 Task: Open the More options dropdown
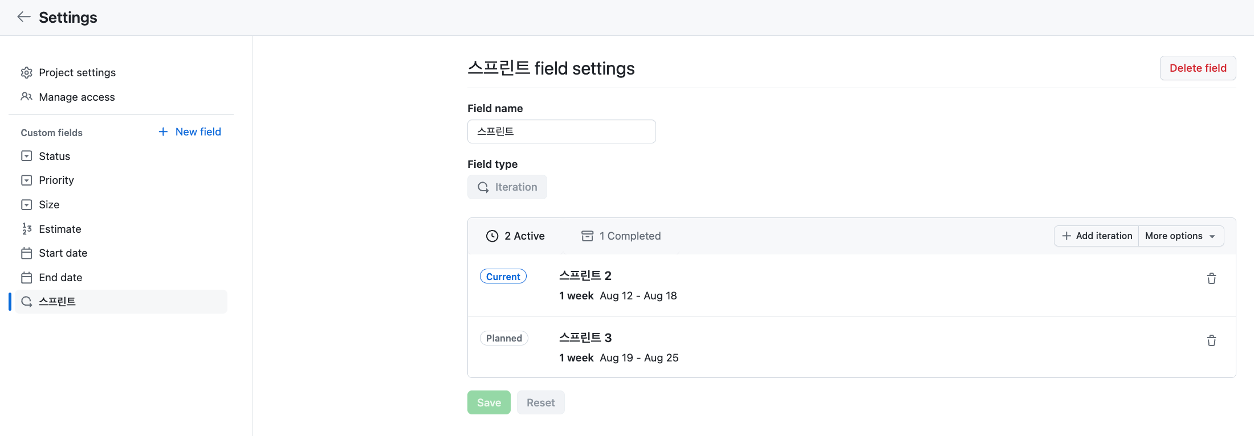coord(1180,236)
